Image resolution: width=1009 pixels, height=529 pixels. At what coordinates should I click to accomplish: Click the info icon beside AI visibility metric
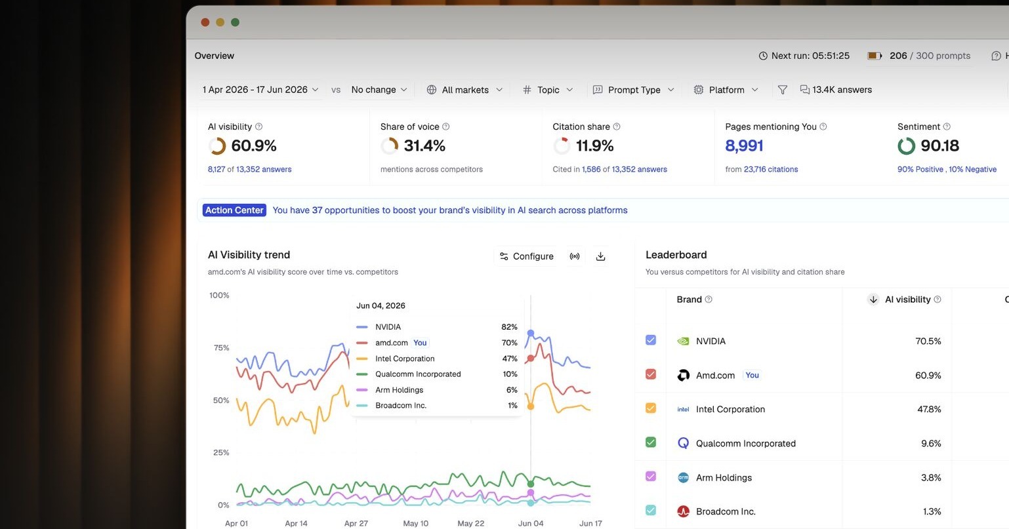click(x=258, y=127)
